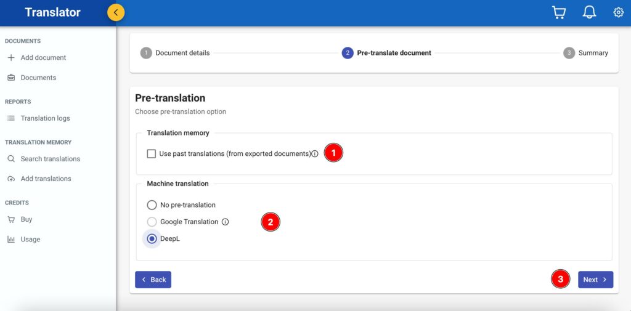Viewport: 631px width, 311px height.
Task: Click the Add document plus icon
Action: click(11, 58)
